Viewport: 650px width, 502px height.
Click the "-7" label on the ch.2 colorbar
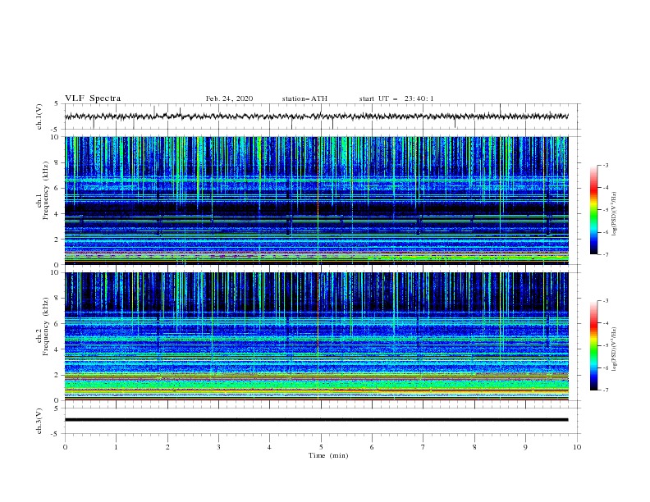tap(605, 390)
